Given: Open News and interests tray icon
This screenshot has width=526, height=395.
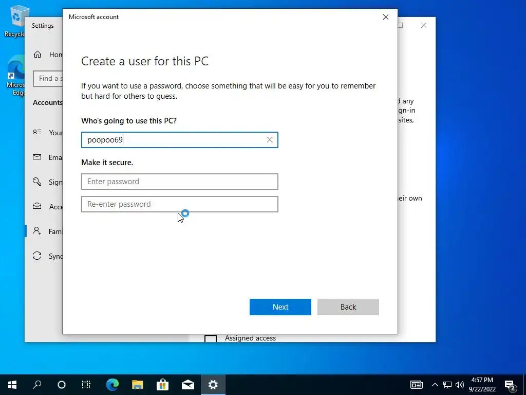Looking at the screenshot, I should (416, 385).
